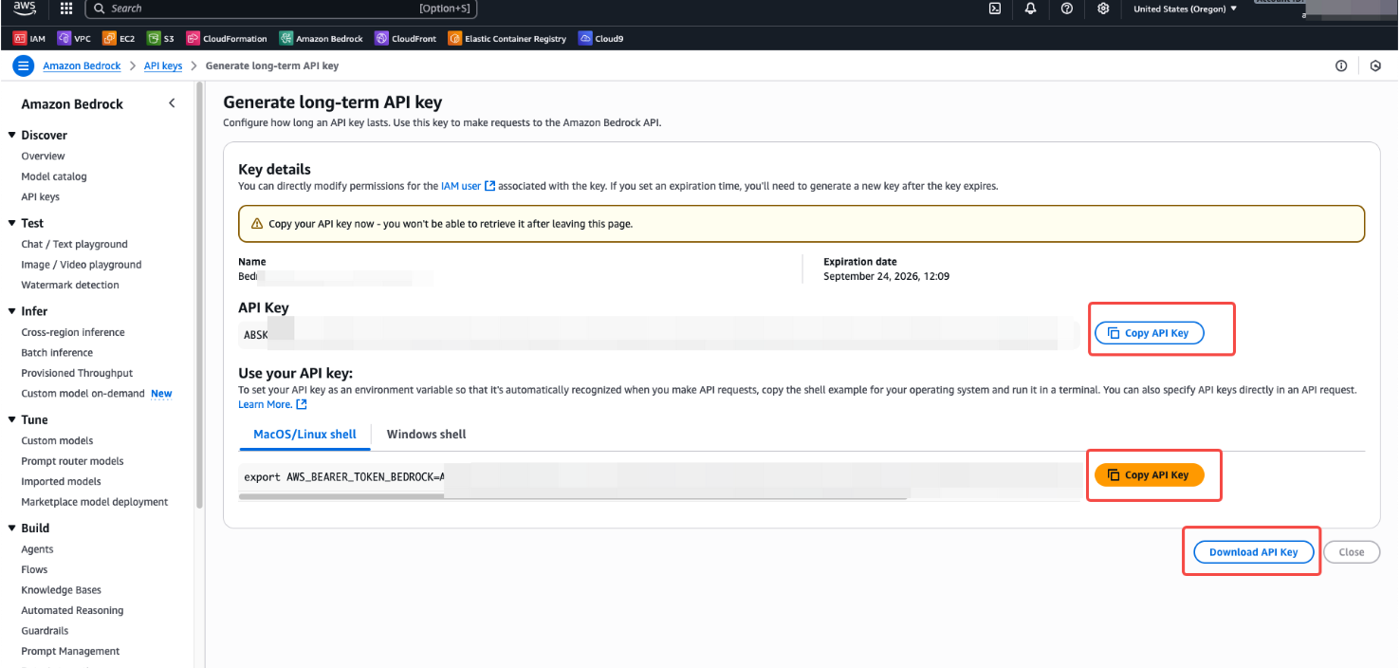Open Elastic Container Registry shortcut
This screenshot has height=668, width=1400.
pyautogui.click(x=507, y=39)
